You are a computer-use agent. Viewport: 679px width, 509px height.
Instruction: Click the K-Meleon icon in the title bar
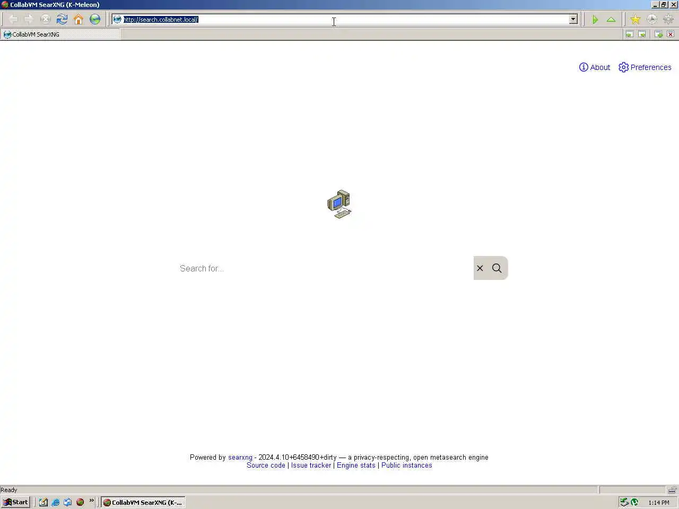point(5,5)
